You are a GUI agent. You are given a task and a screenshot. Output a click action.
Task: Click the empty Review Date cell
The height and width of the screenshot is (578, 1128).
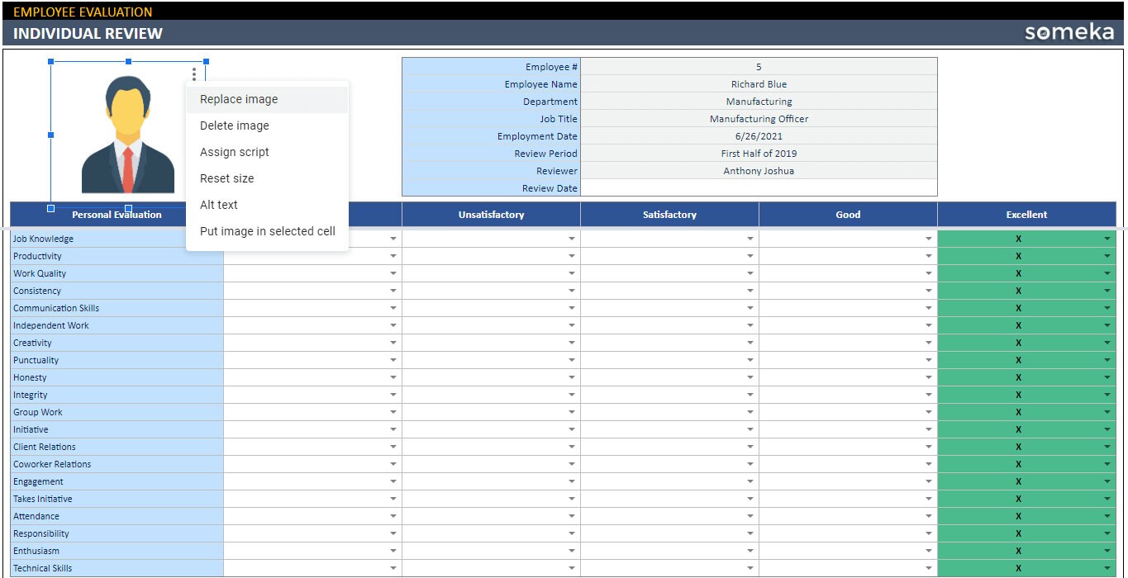pyautogui.click(x=759, y=188)
